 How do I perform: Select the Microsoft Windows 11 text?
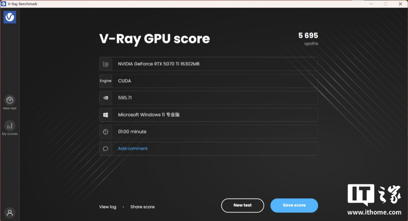(149, 115)
